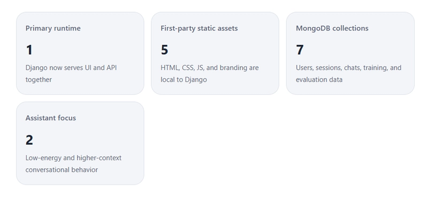This screenshot has width=428, height=200.
Task: Click 'local to Django' text line
Action: (x=184, y=79)
